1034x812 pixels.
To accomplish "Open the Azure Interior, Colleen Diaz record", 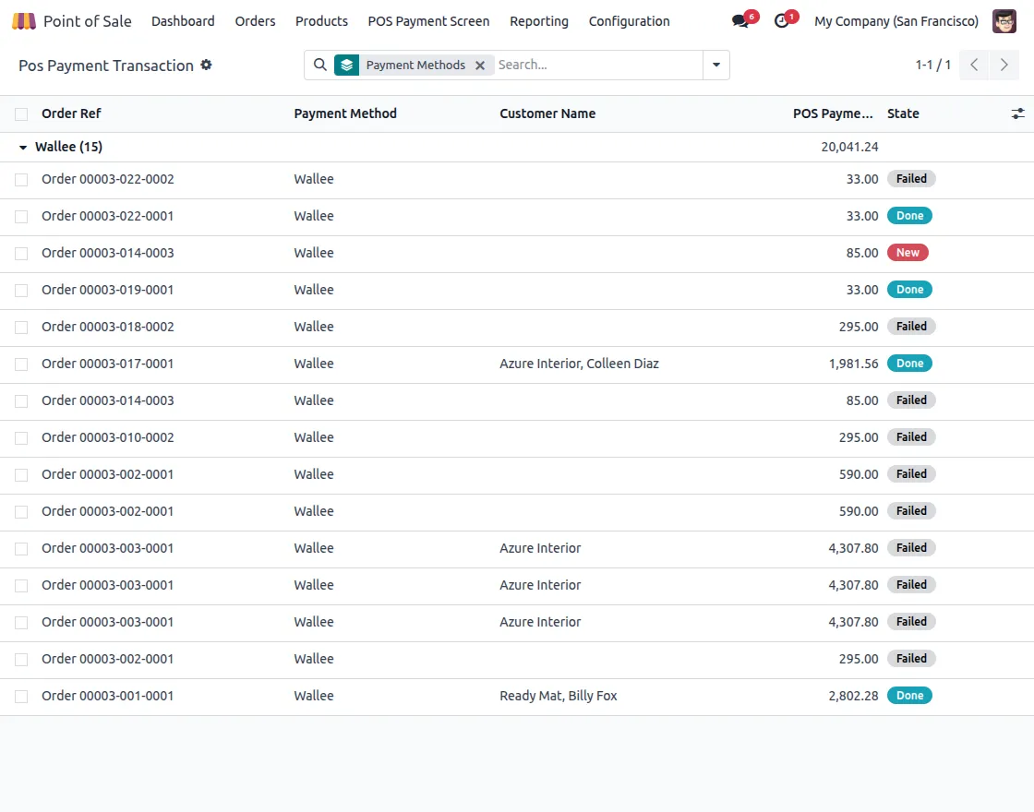I will 579,364.
